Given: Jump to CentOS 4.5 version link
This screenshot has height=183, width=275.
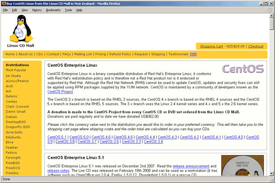Looking at the screenshot, I should pos(123,137).
